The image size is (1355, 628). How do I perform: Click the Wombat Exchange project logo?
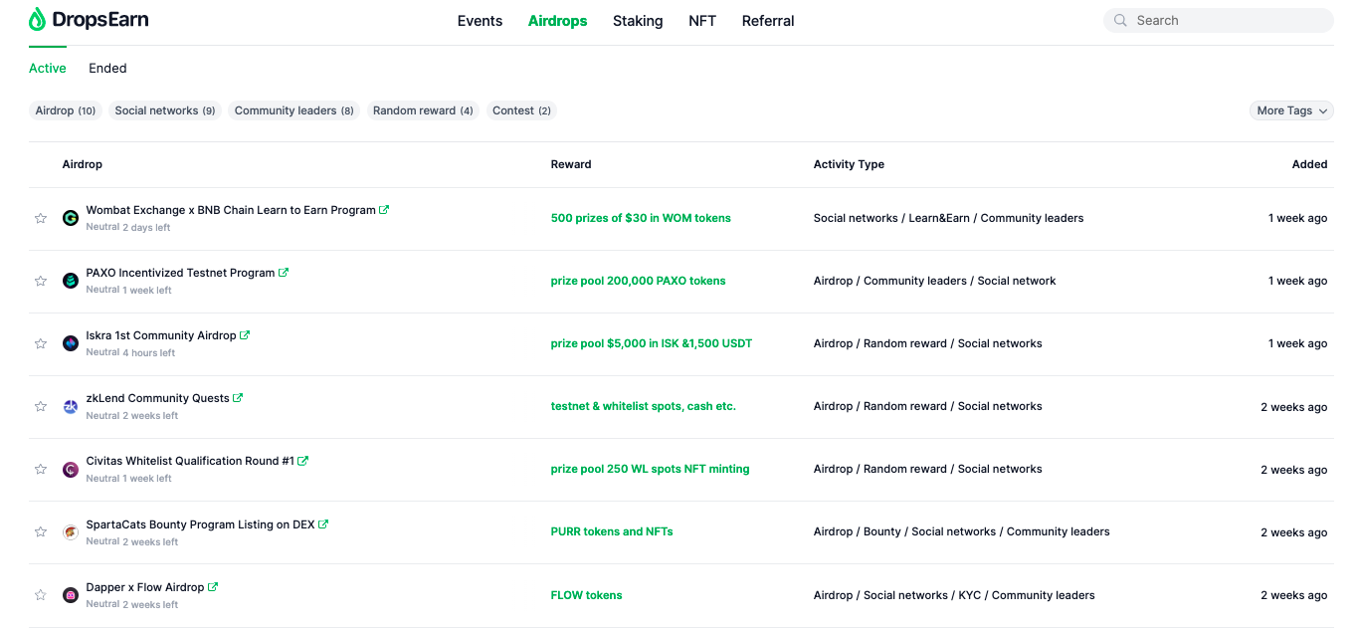(x=71, y=218)
